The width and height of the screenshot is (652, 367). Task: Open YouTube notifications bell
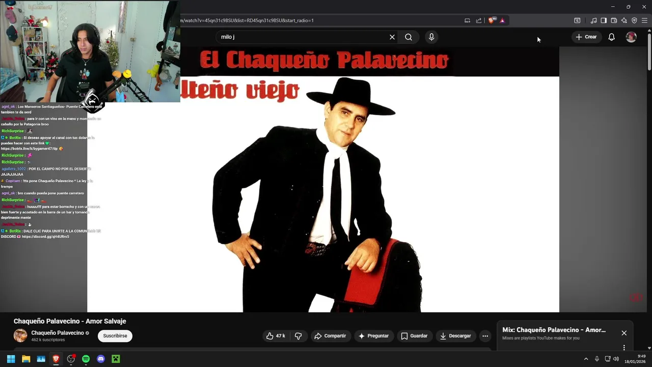[611, 37]
